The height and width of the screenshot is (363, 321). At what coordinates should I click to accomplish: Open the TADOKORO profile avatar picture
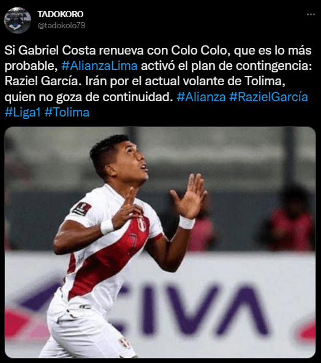click(x=18, y=20)
